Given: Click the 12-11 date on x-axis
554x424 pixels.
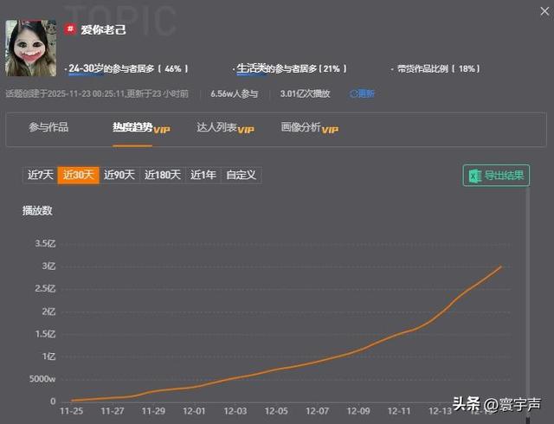Looking at the screenshot, I should 399,411.
